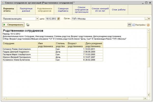Image resolution: width=153 pixels, height=102 pixels.
Task: Click the Отбор filter description line
Action: pos(65,39)
